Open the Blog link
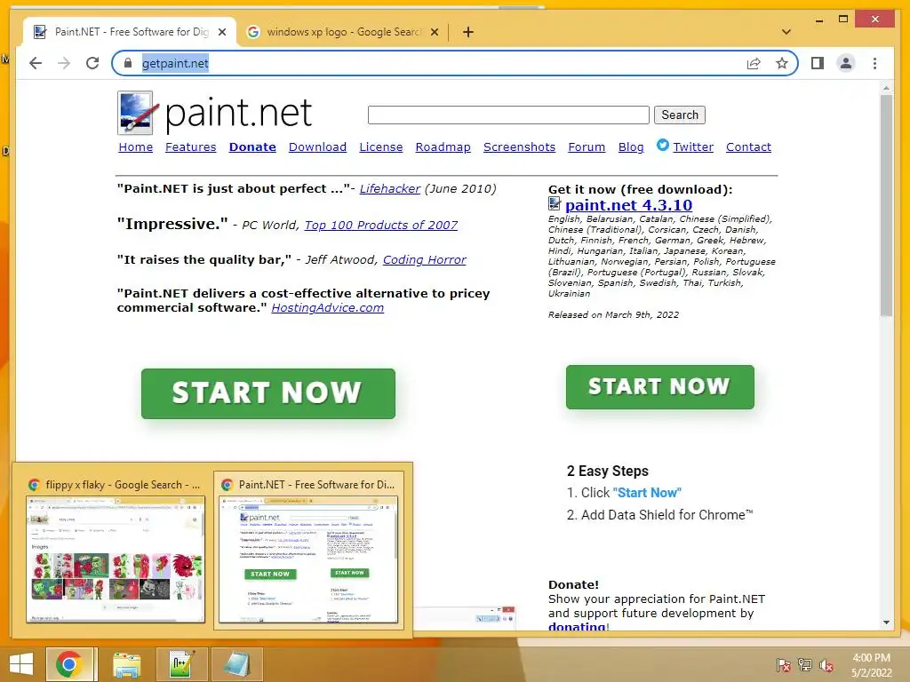 tap(631, 147)
